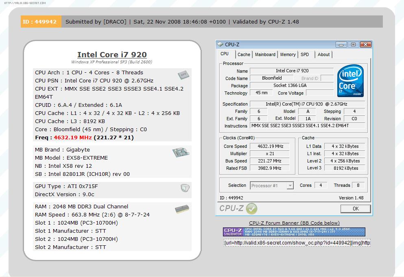Click the Level 3 value 8192 KBytes
404x277 pixels.
click(x=345, y=168)
